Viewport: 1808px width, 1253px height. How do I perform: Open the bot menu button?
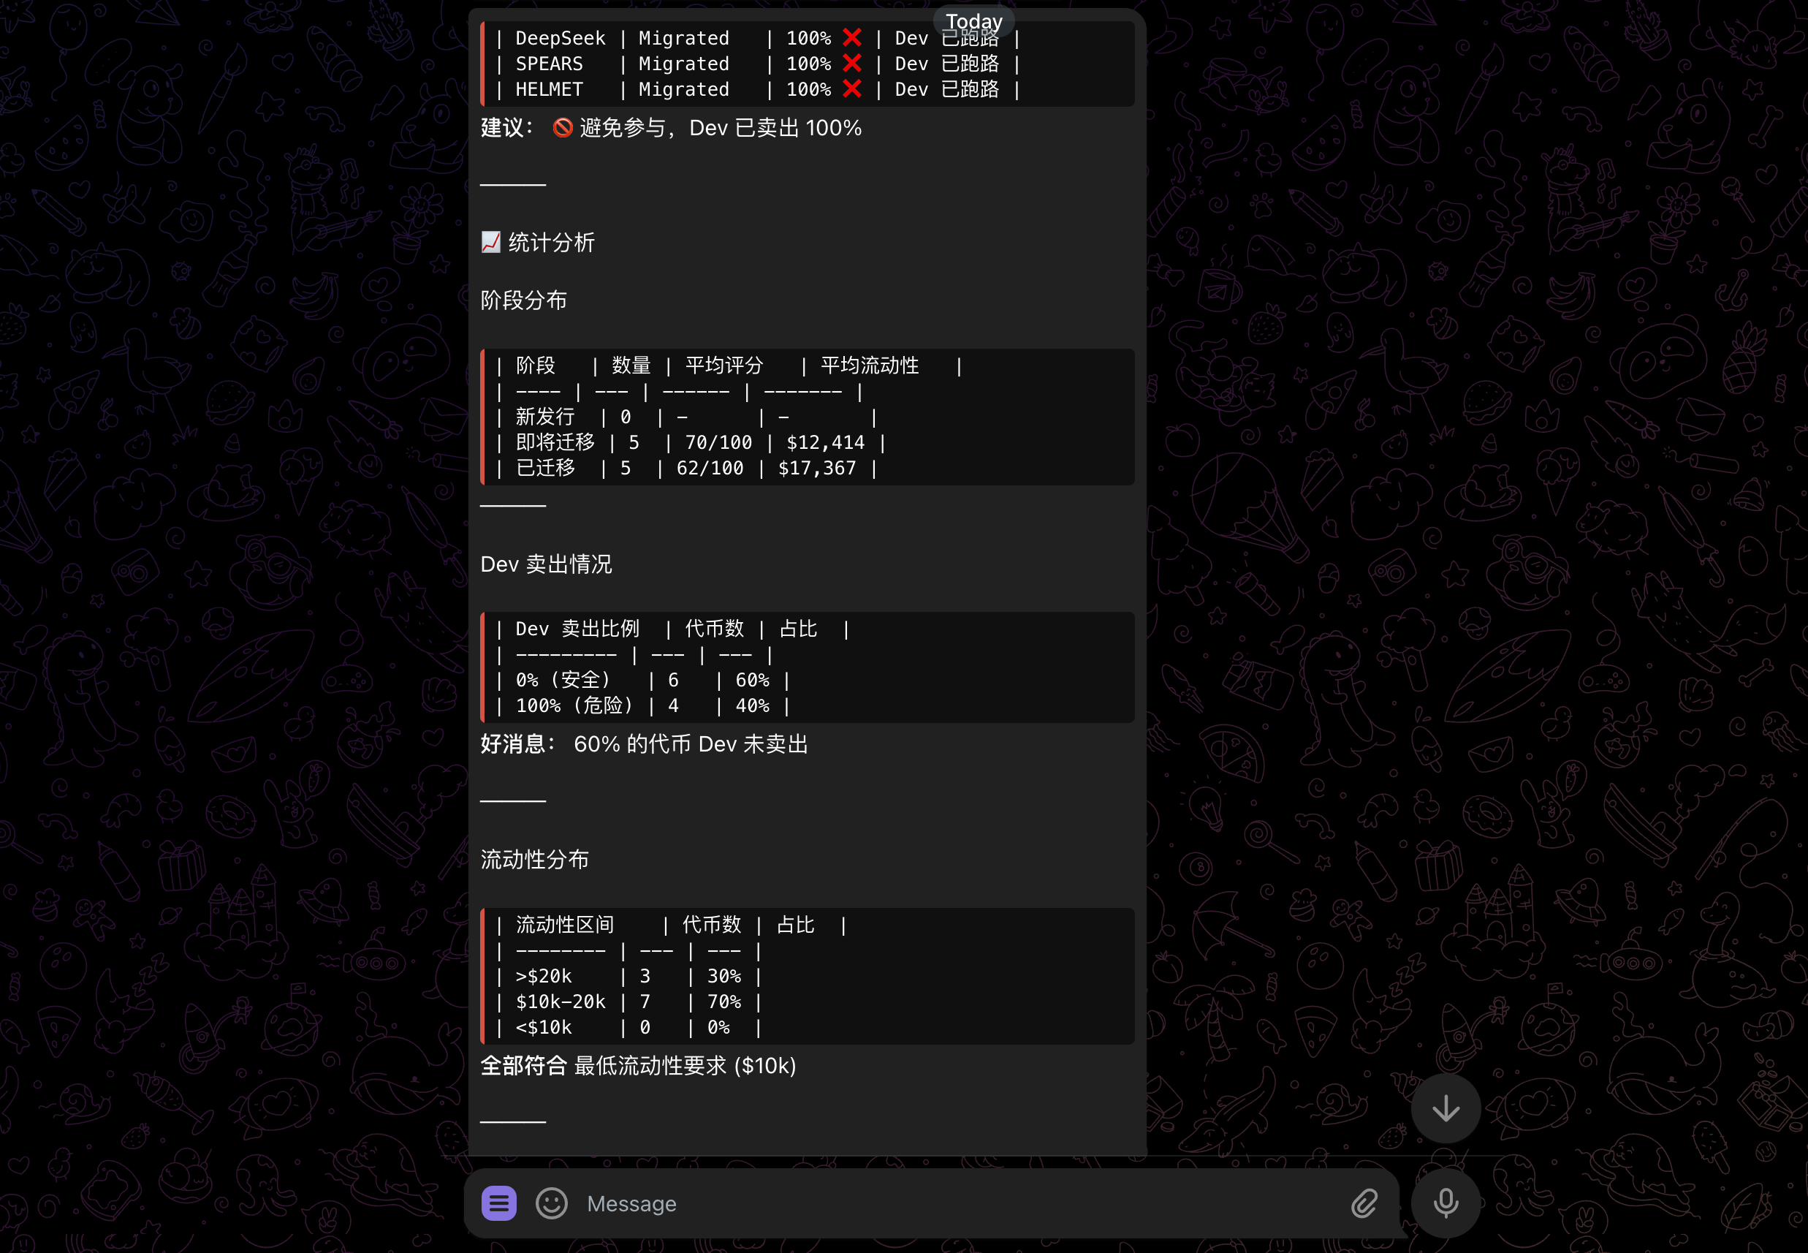(x=498, y=1203)
